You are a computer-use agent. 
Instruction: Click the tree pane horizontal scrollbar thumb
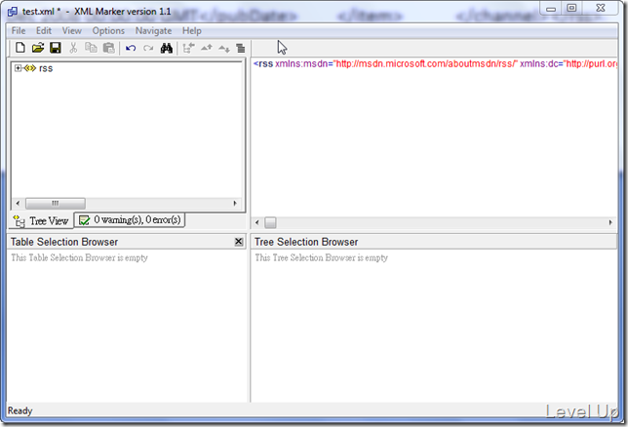point(56,203)
